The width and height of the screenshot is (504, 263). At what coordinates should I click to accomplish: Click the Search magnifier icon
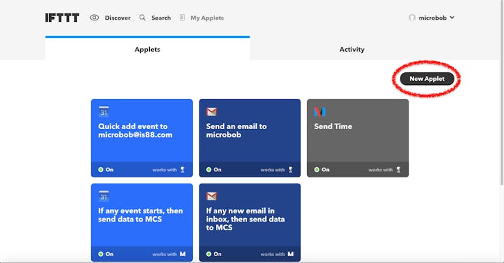pos(142,18)
